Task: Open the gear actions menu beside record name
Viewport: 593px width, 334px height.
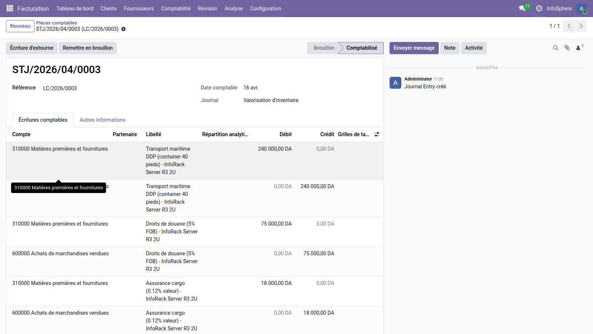Action: (x=123, y=29)
